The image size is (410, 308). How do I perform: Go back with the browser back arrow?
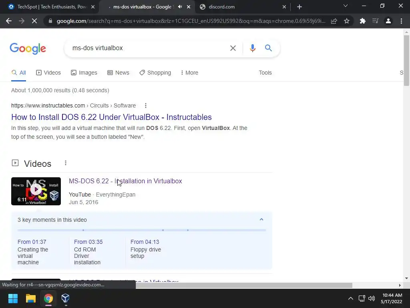(9, 21)
